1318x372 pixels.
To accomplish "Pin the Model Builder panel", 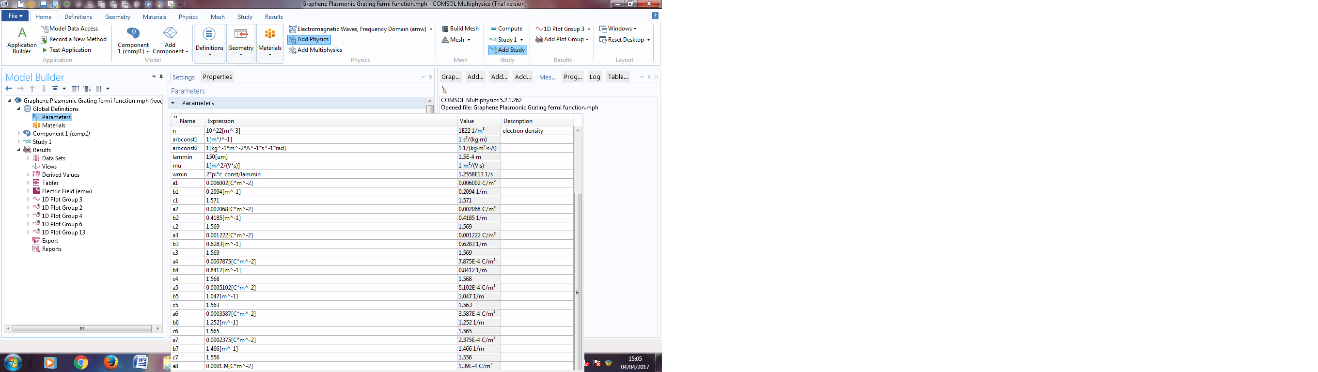I will 161,77.
